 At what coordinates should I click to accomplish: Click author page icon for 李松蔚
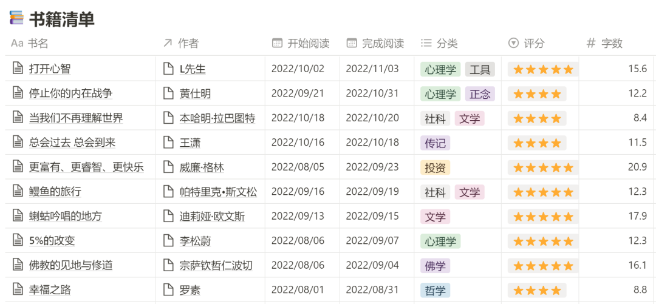pyautogui.click(x=168, y=241)
